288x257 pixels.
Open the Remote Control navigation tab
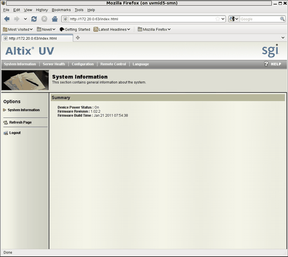tap(113, 64)
